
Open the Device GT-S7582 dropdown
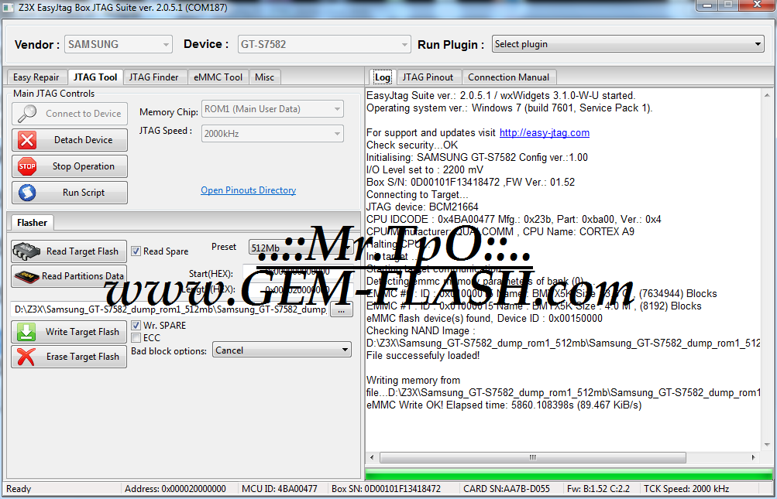pyautogui.click(x=324, y=44)
